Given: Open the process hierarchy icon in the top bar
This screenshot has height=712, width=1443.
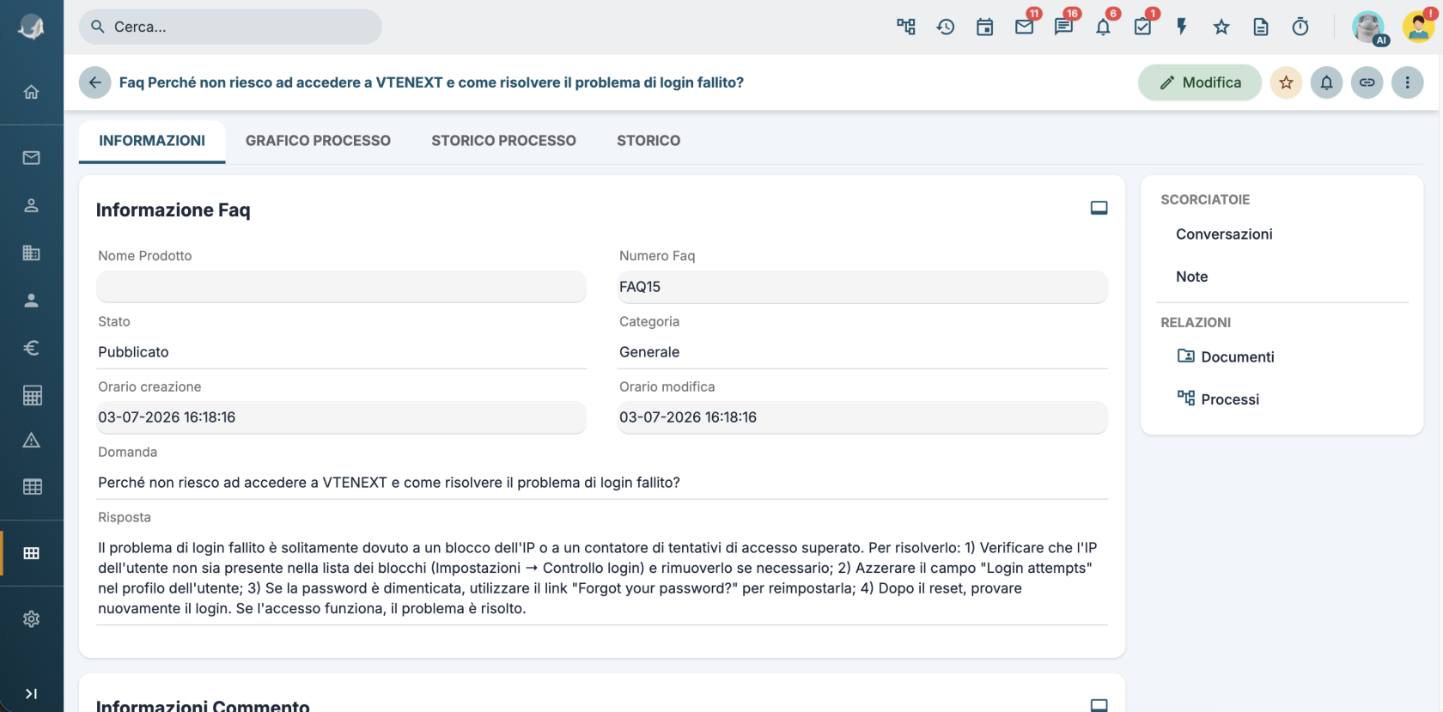Looking at the screenshot, I should point(906,27).
